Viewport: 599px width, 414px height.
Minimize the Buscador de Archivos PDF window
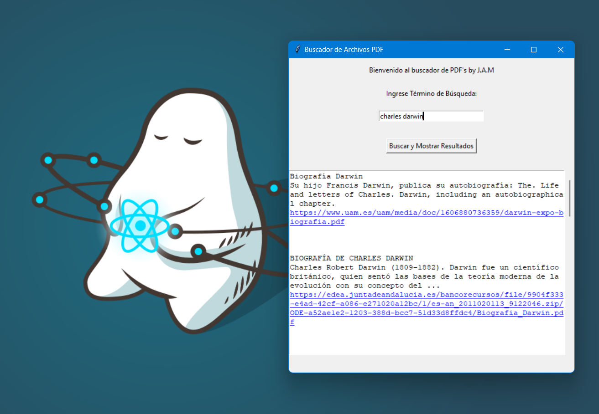[507, 50]
